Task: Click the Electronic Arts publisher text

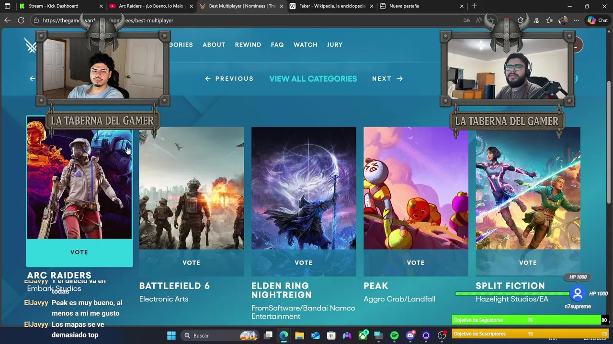Action: 164,299
